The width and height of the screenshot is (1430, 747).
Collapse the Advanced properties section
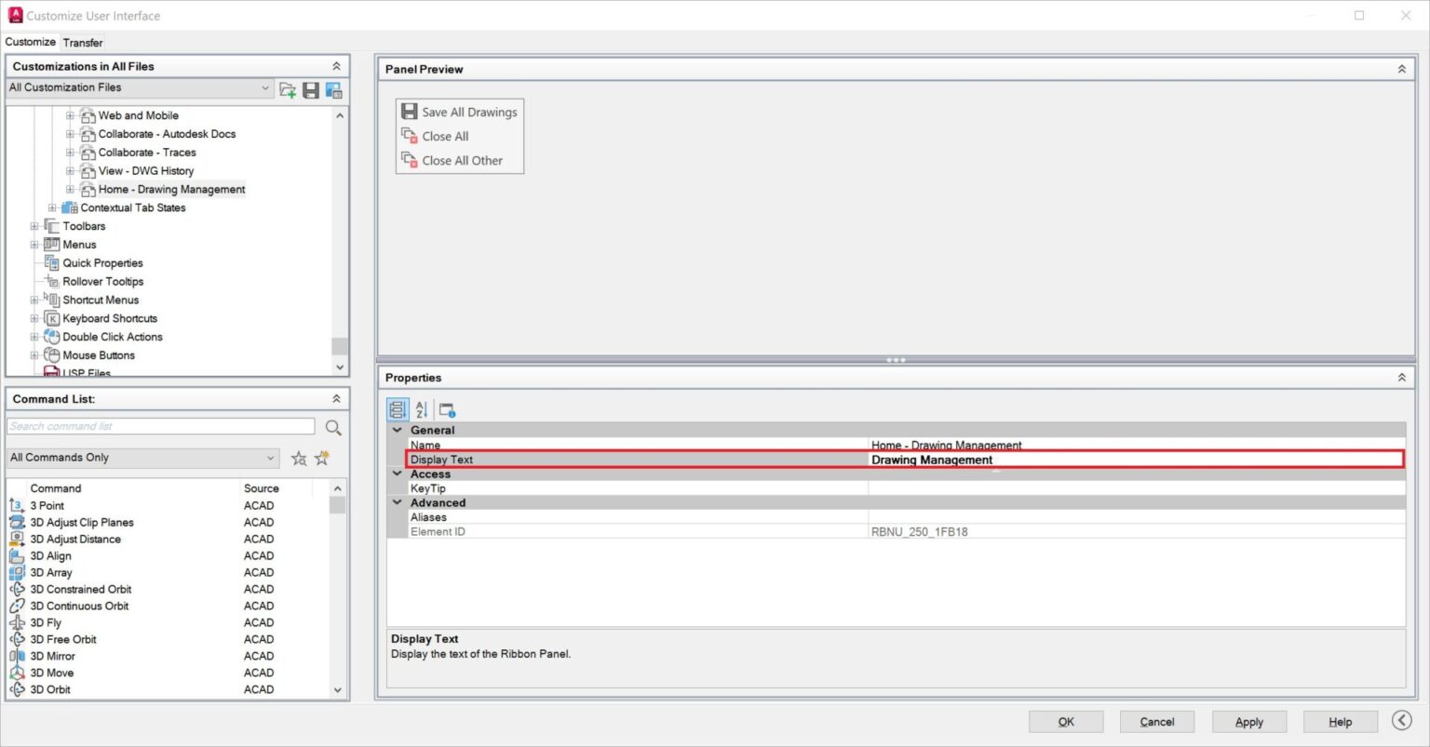pyautogui.click(x=398, y=502)
